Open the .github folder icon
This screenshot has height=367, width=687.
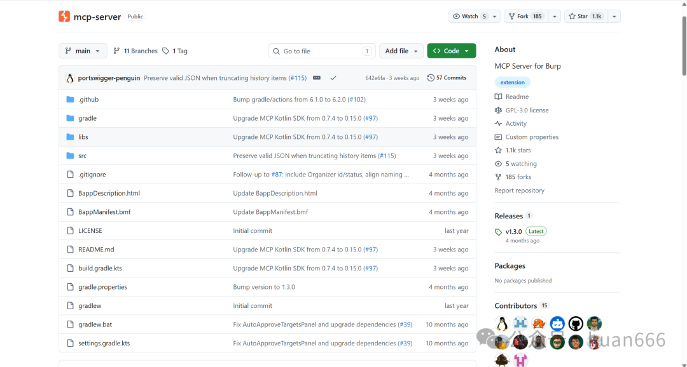tap(70, 99)
